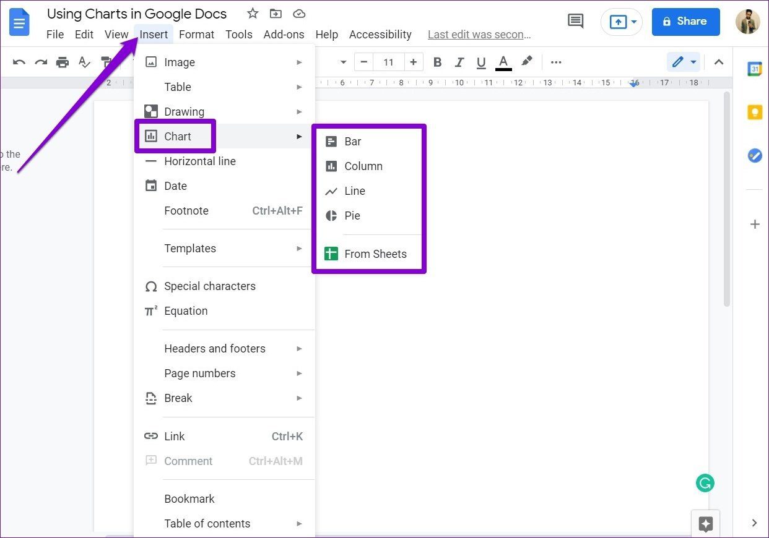Viewport: 769px width, 538px height.
Task: Open Google Calendar side panel icon
Action: 754,69
